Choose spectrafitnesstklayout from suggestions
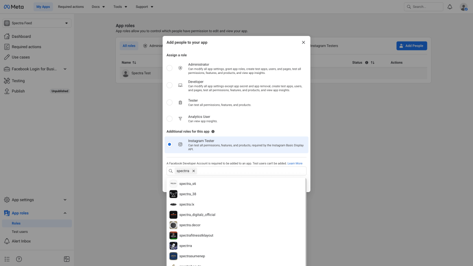Screen dimensions: 473x266 click(x=236, y=236)
